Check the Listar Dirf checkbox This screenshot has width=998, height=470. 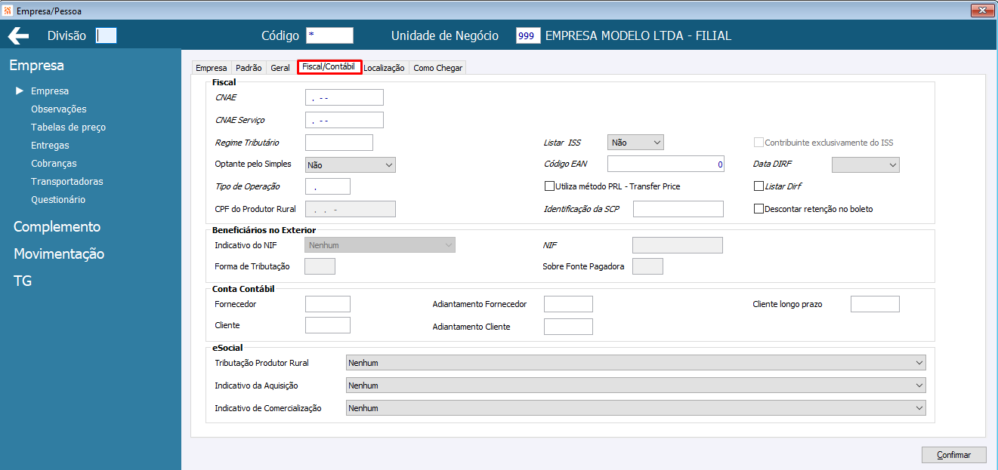click(x=759, y=186)
